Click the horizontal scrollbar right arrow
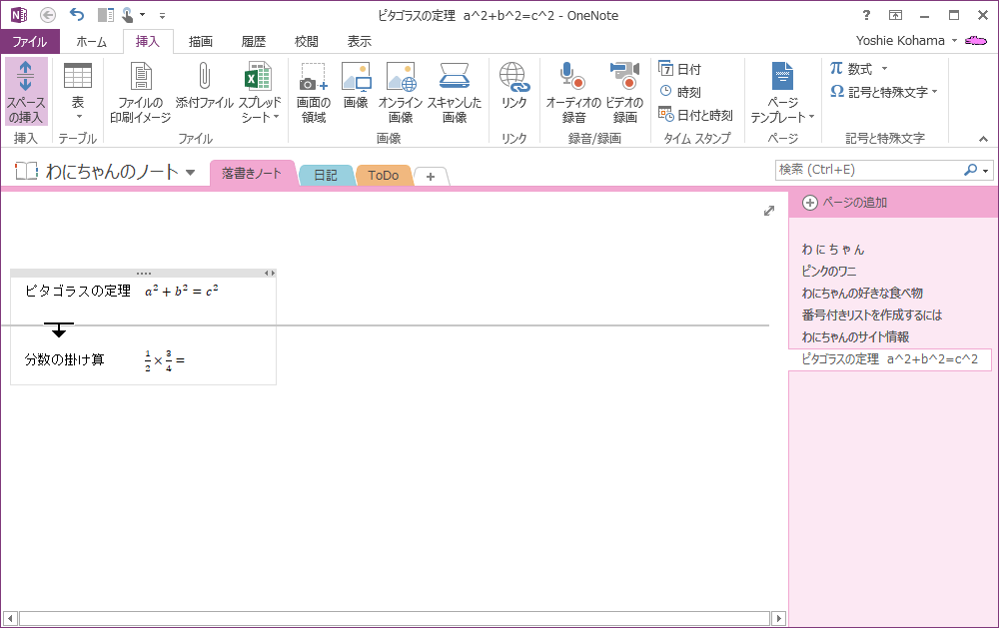Image resolution: width=999 pixels, height=628 pixels. tap(778, 618)
